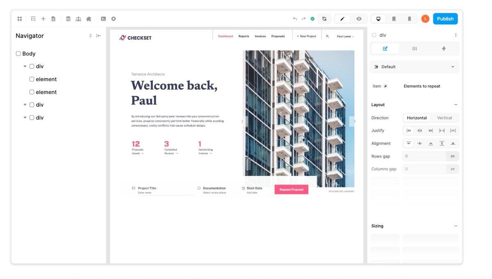Switch to the style sliders tab

tap(415, 49)
